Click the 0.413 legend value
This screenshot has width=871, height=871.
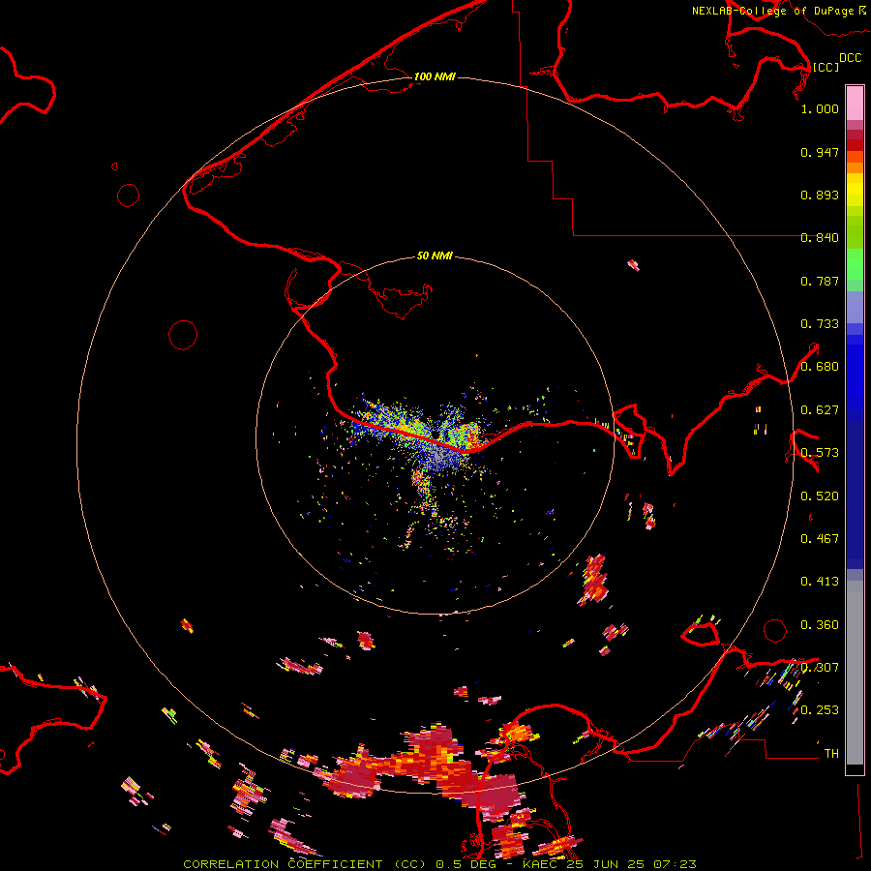820,582
